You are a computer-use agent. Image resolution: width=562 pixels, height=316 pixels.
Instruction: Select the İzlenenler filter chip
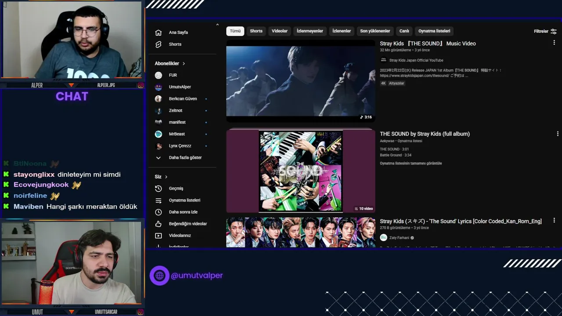[342, 31]
